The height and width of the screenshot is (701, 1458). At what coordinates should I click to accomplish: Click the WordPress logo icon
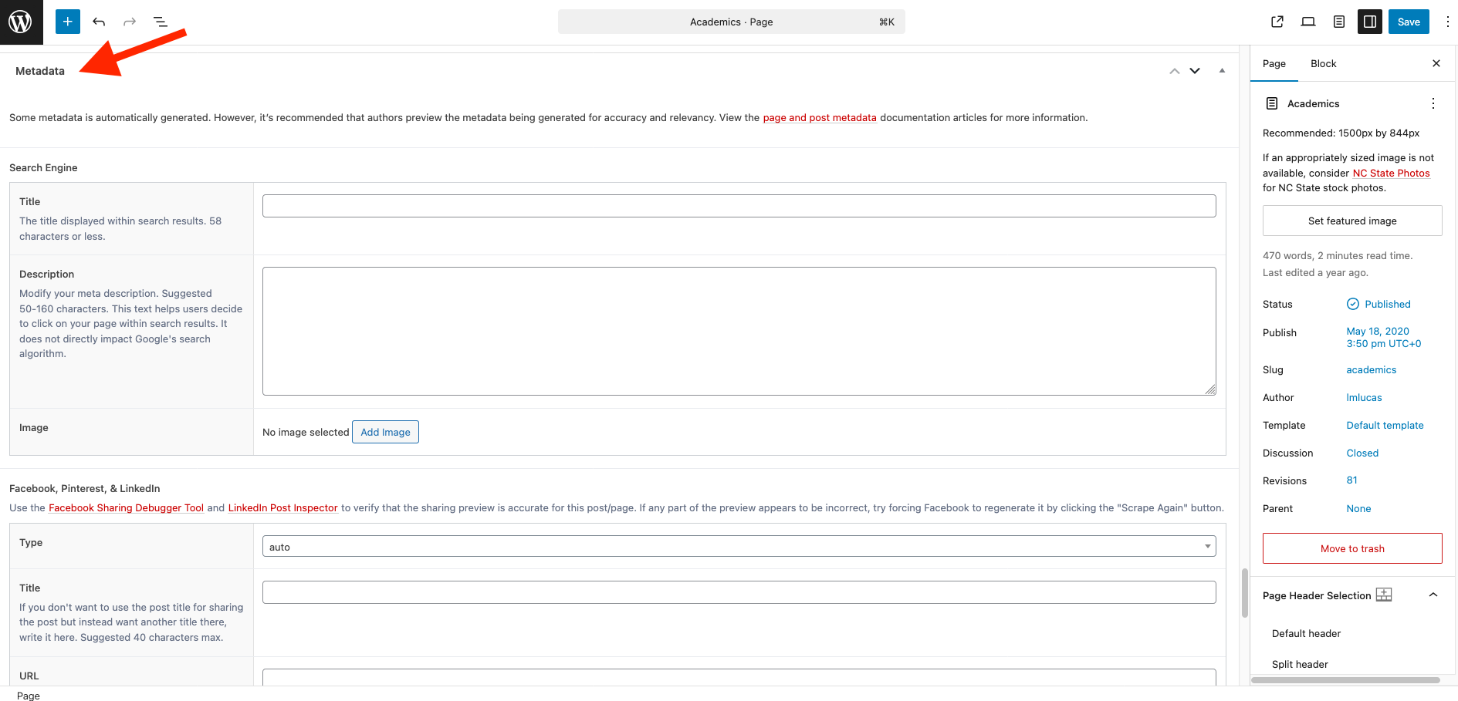pyautogui.click(x=21, y=22)
